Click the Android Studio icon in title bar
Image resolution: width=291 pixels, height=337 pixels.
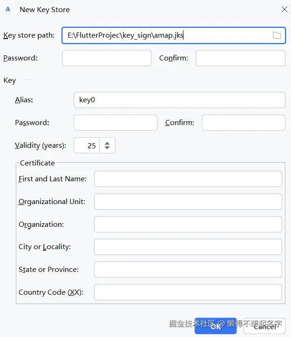[x=8, y=9]
